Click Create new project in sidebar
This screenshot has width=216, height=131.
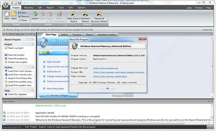[16, 62]
